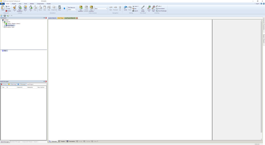Screen dimensions: 265x145
Task: Toggle the 0 Messages filter button
Action: coord(22,84)
